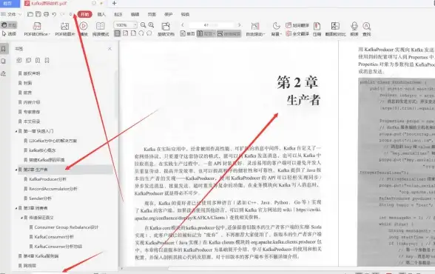Switch to the 页面 ribbon tab
This screenshot has width=435, height=274.
point(152,14)
